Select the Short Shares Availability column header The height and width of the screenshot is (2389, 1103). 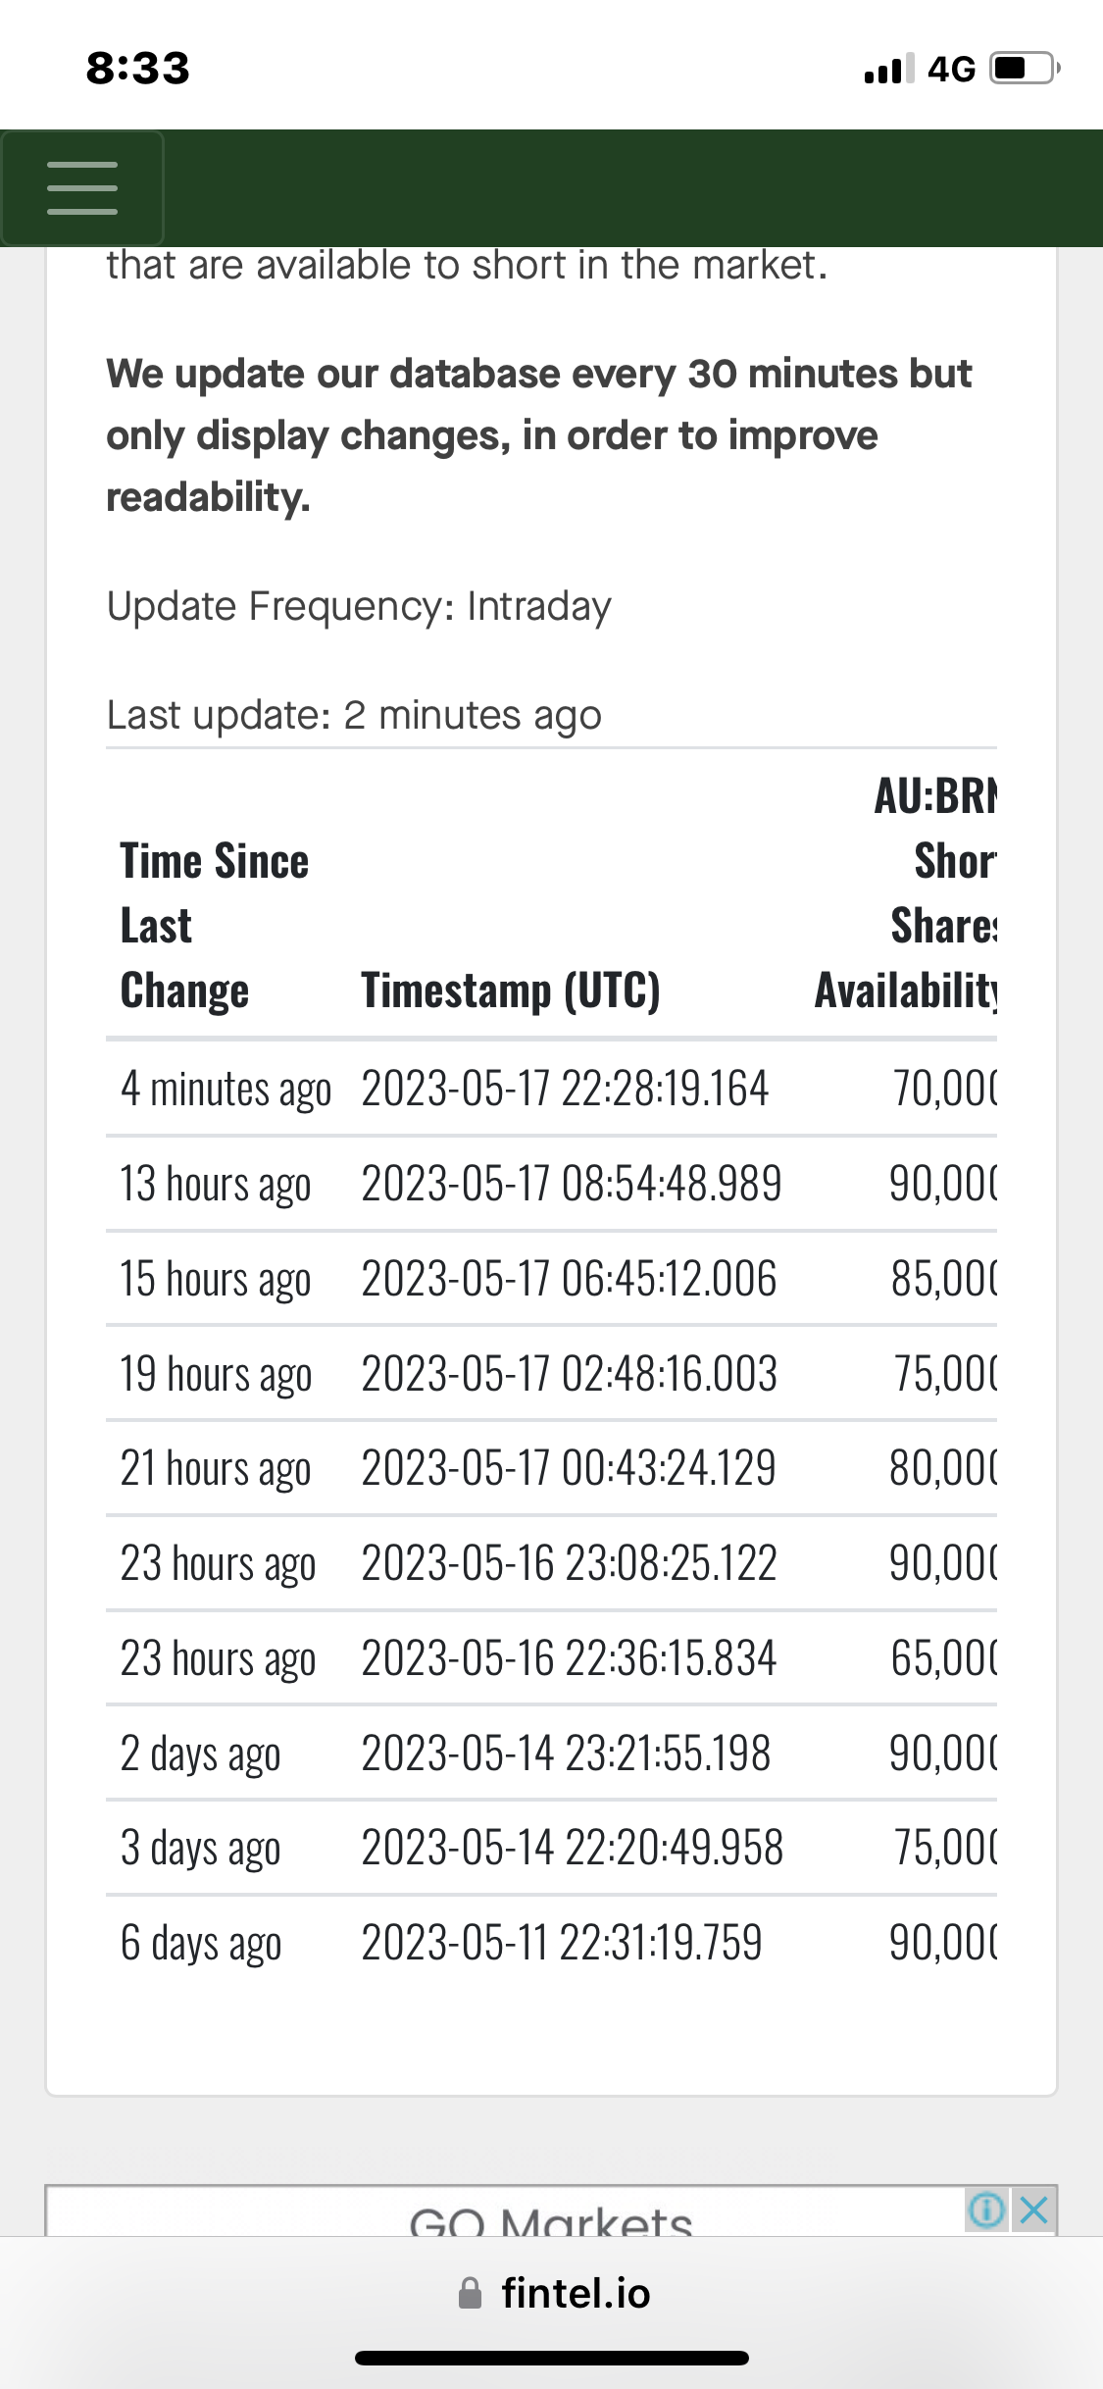(x=907, y=892)
